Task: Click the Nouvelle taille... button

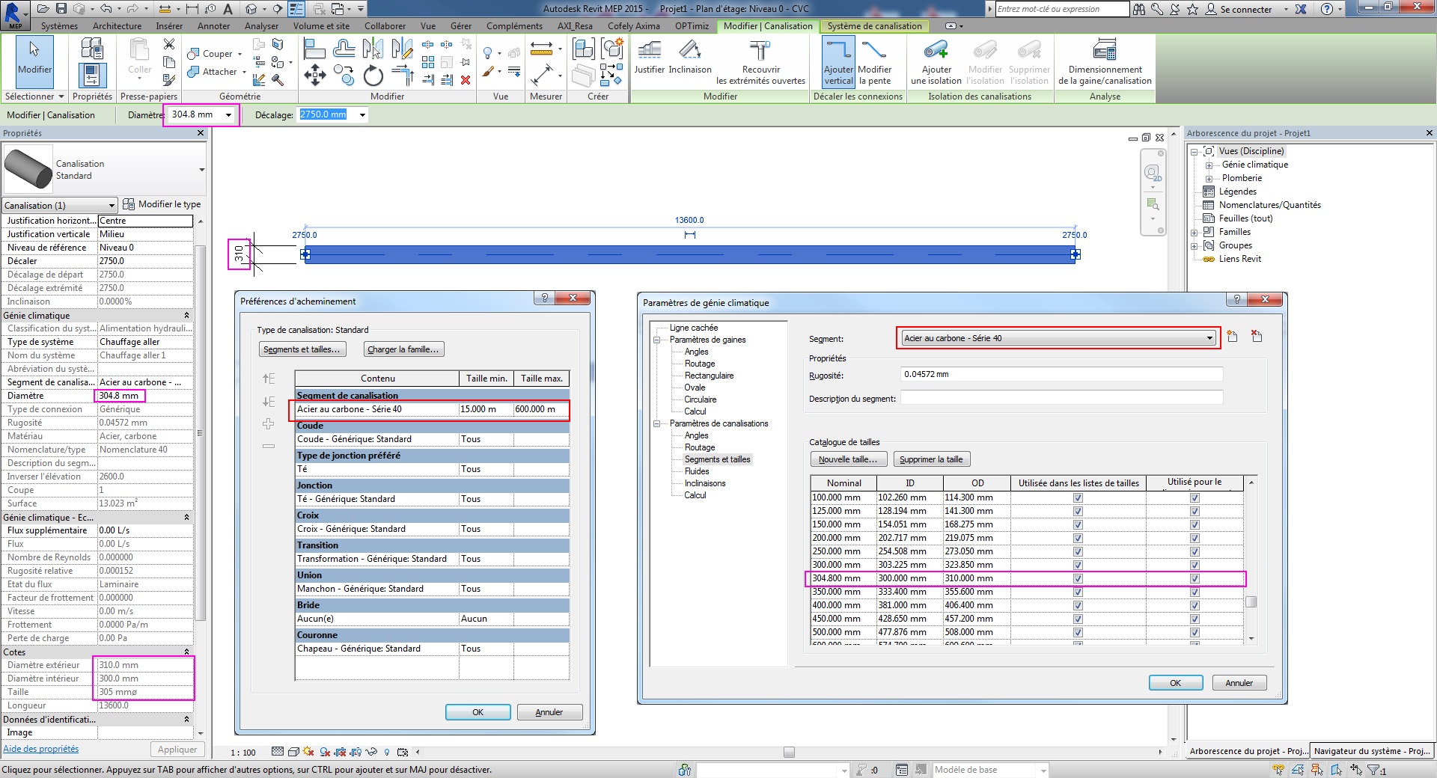Action: (x=848, y=459)
